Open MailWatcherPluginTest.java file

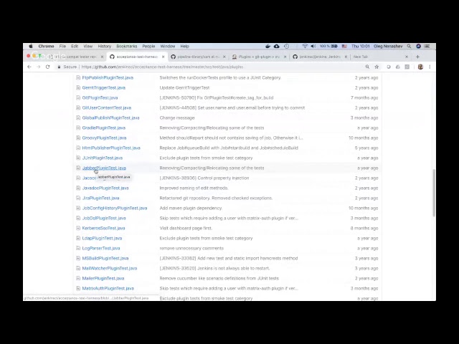(110, 268)
